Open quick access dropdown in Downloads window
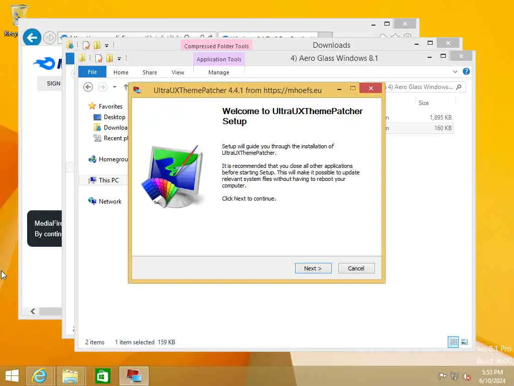This screenshot has width=514, height=386. click(x=106, y=45)
